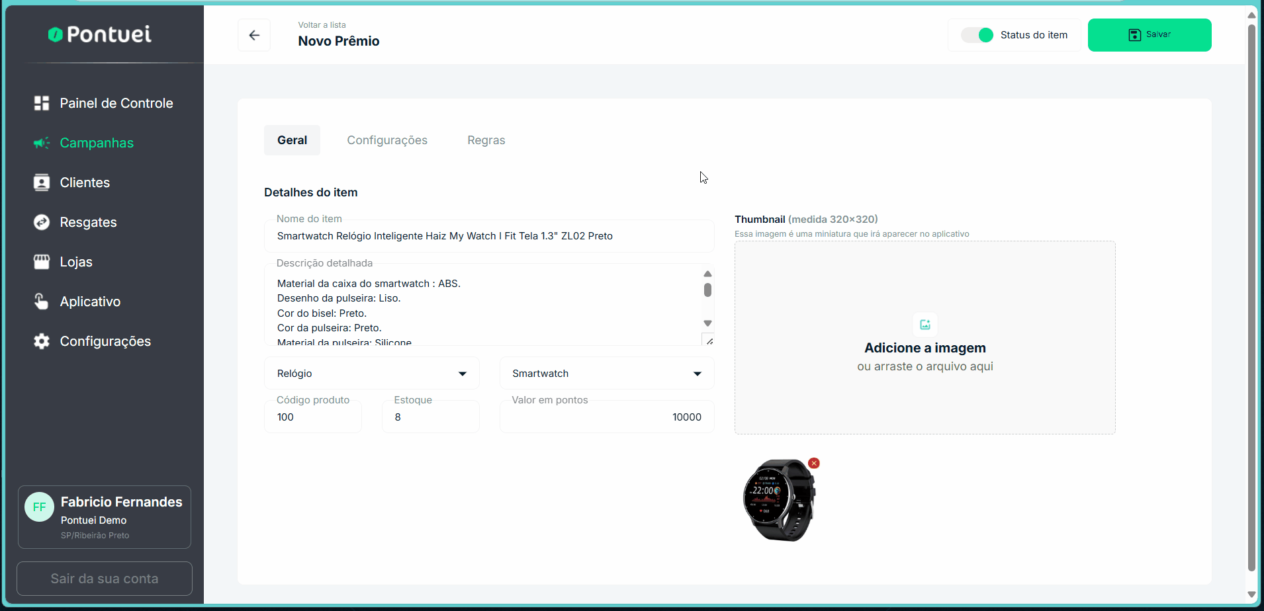1264x611 pixels.
Task: Save the prize with Salvar button
Action: [x=1149, y=35]
